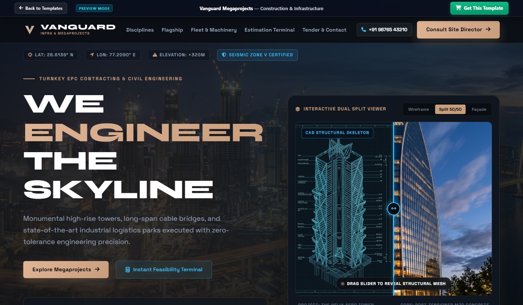Click the navigation arrow icon beside LON: 77.2090° E
This screenshot has width=523, height=305.
[92, 55]
